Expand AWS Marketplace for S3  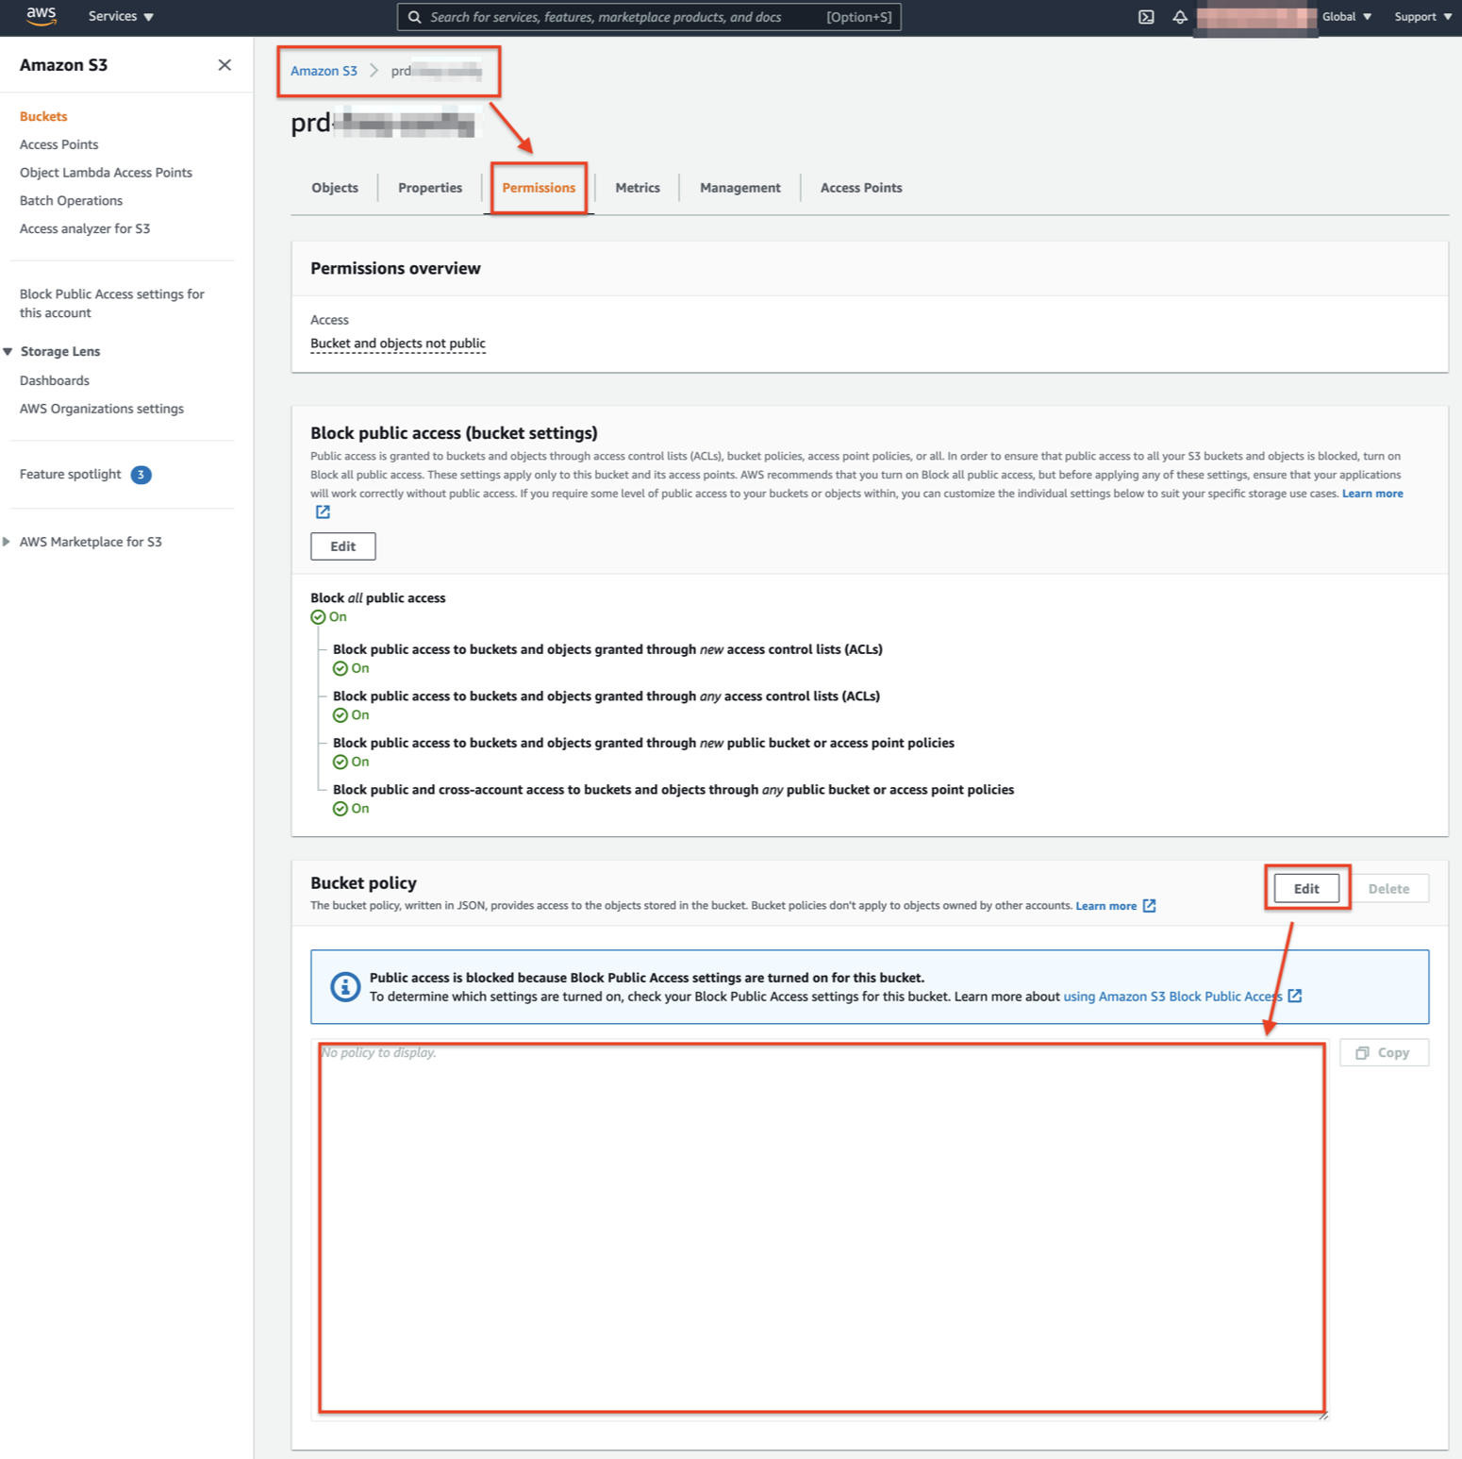pyautogui.click(x=7, y=542)
